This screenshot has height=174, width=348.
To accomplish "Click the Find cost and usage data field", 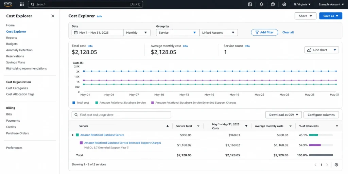I will (x=121, y=115).
